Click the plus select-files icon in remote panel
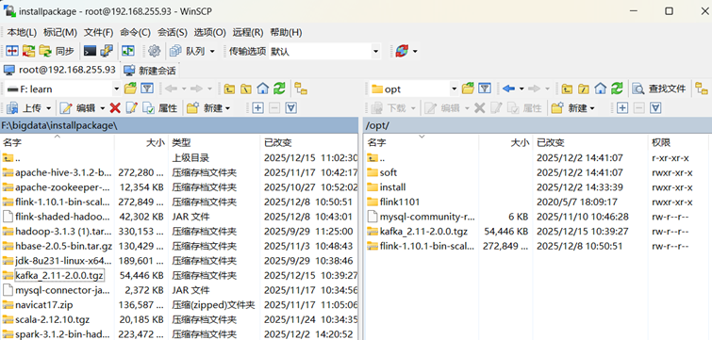The width and height of the screenshot is (712, 340). pyautogui.click(x=622, y=108)
